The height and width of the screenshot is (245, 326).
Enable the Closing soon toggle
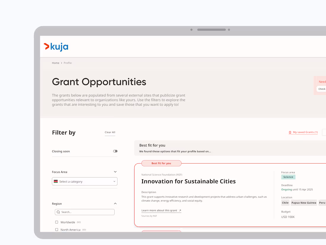click(x=115, y=151)
